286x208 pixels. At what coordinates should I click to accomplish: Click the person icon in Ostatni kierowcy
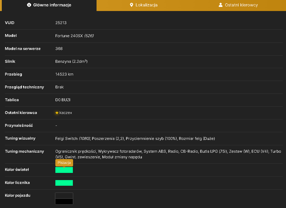(x=221, y=5)
